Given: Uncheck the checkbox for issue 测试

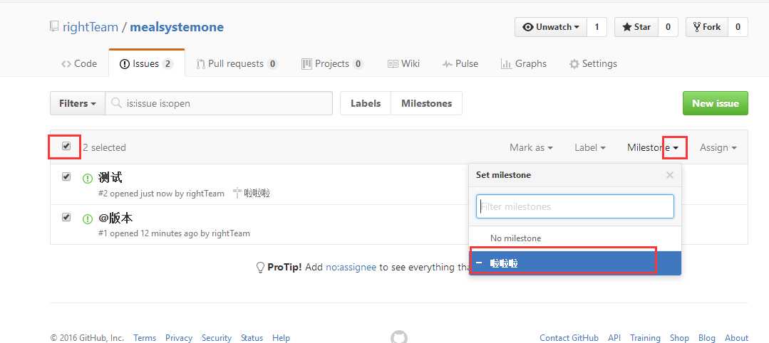Looking at the screenshot, I should [x=66, y=177].
